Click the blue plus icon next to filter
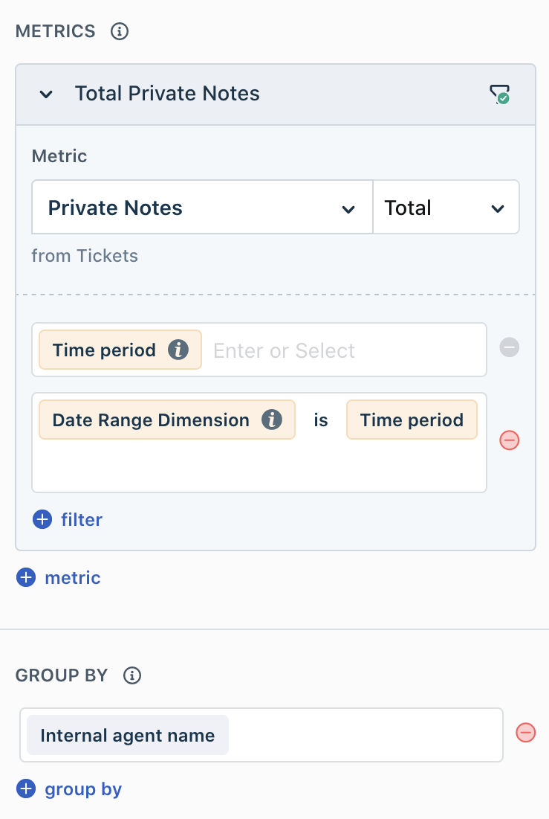The height and width of the screenshot is (819, 549). 42,519
